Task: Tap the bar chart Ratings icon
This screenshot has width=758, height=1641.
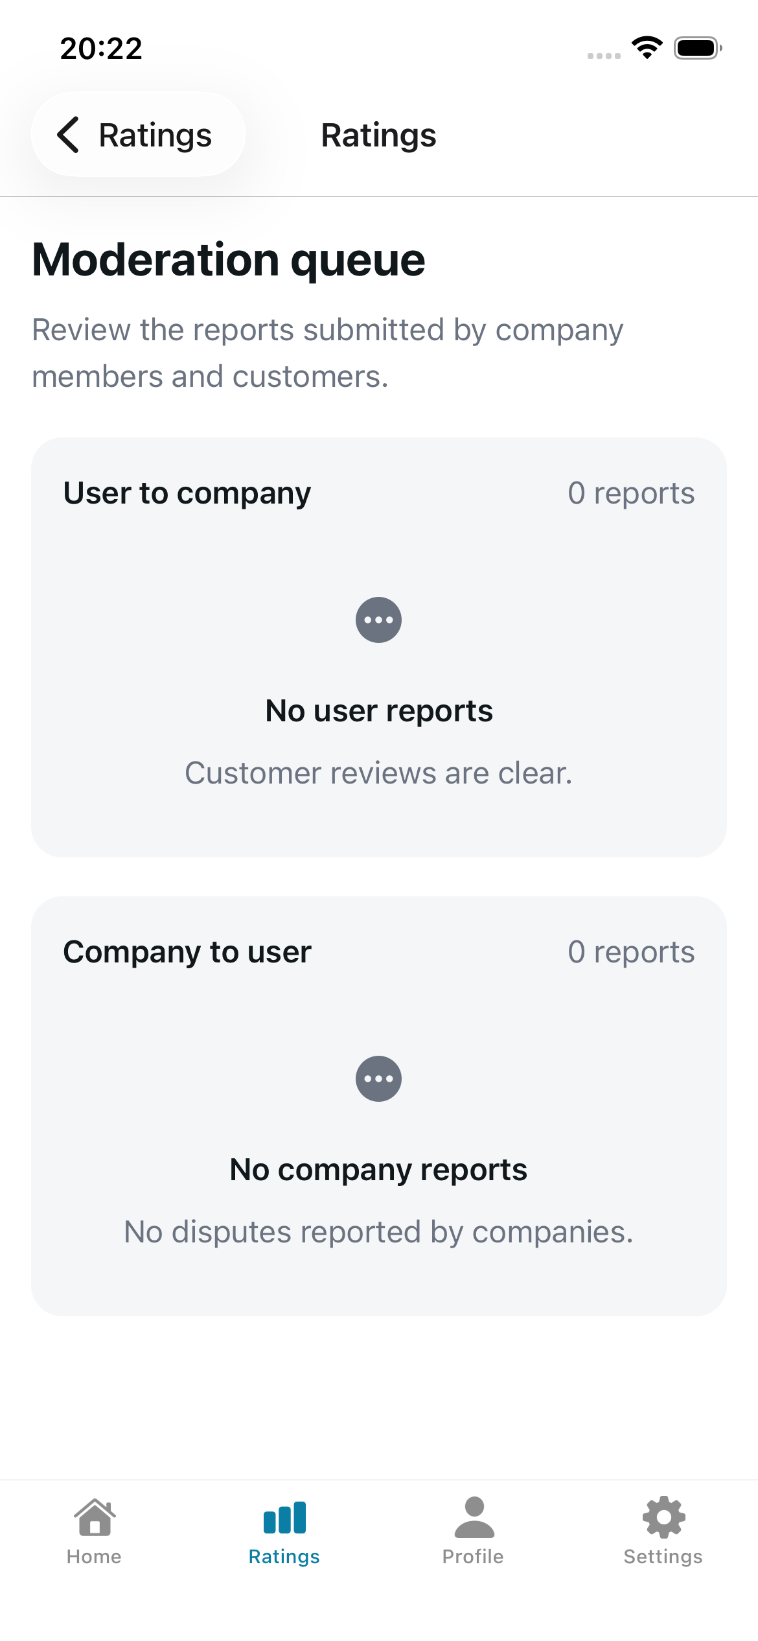Action: 284,1517
